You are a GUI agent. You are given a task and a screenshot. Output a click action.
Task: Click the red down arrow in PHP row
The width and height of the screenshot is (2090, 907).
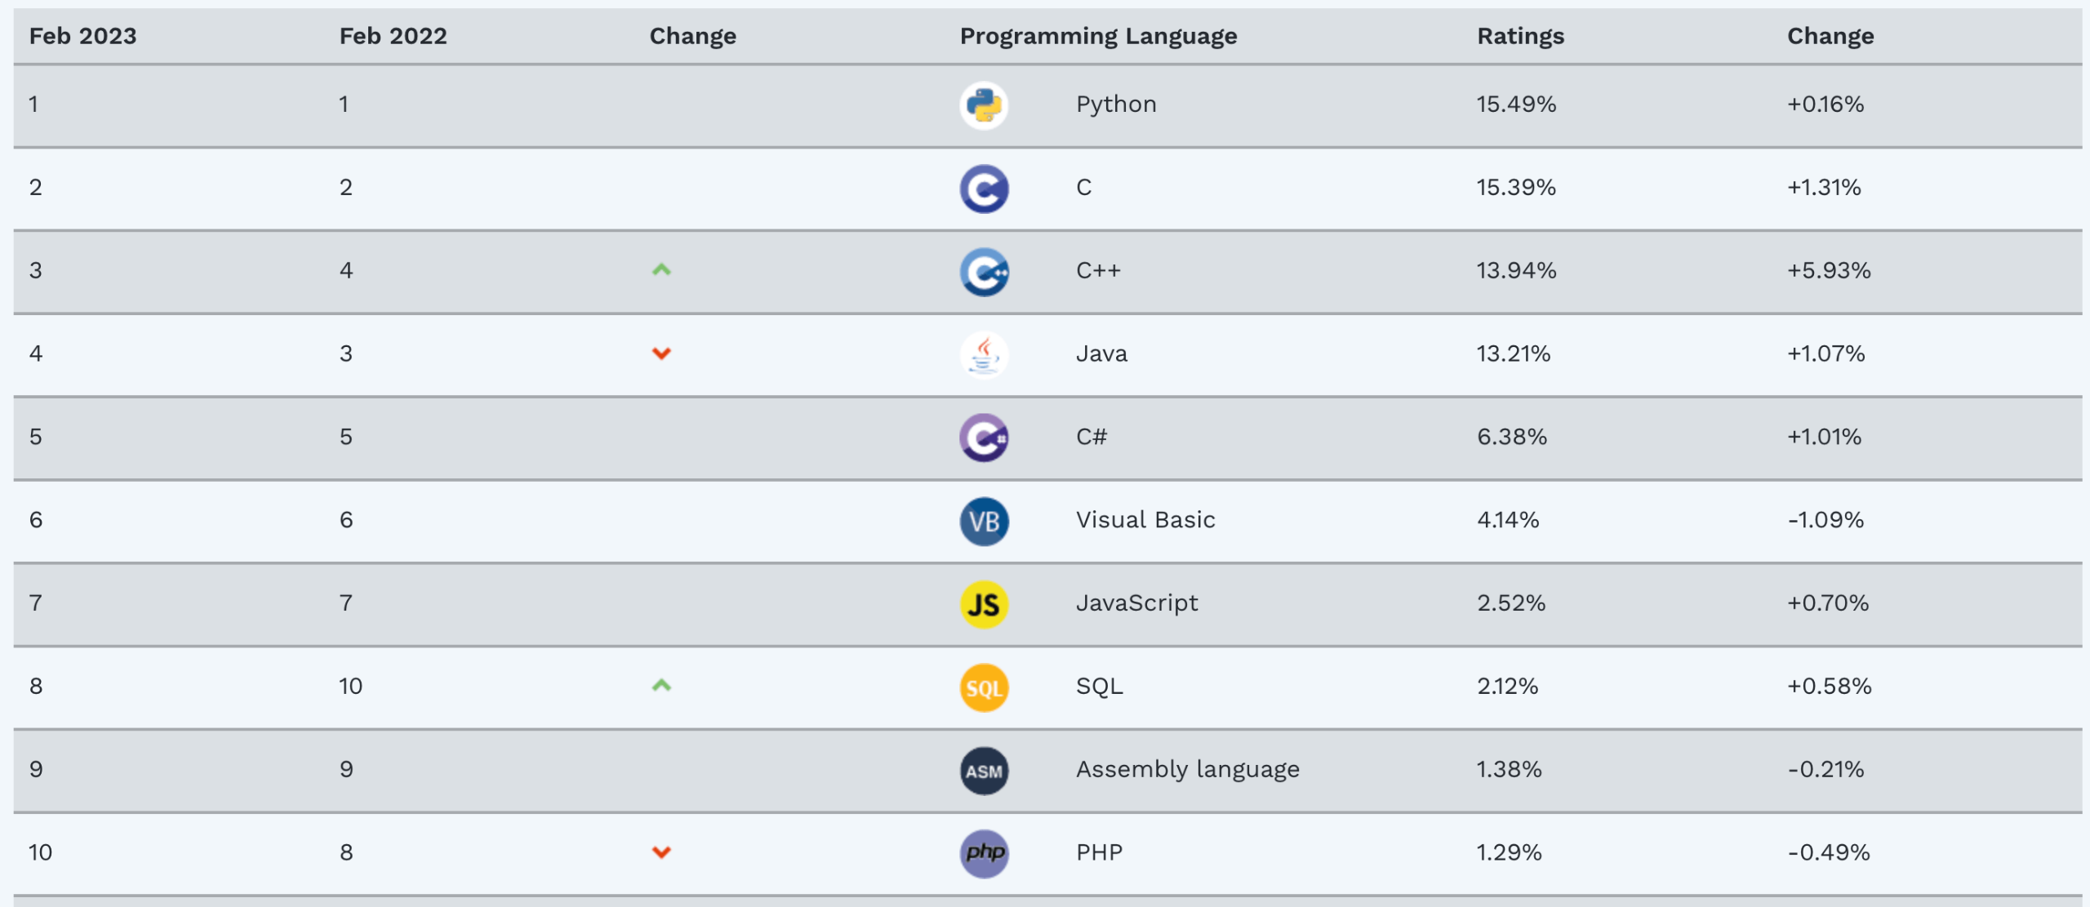point(661,852)
